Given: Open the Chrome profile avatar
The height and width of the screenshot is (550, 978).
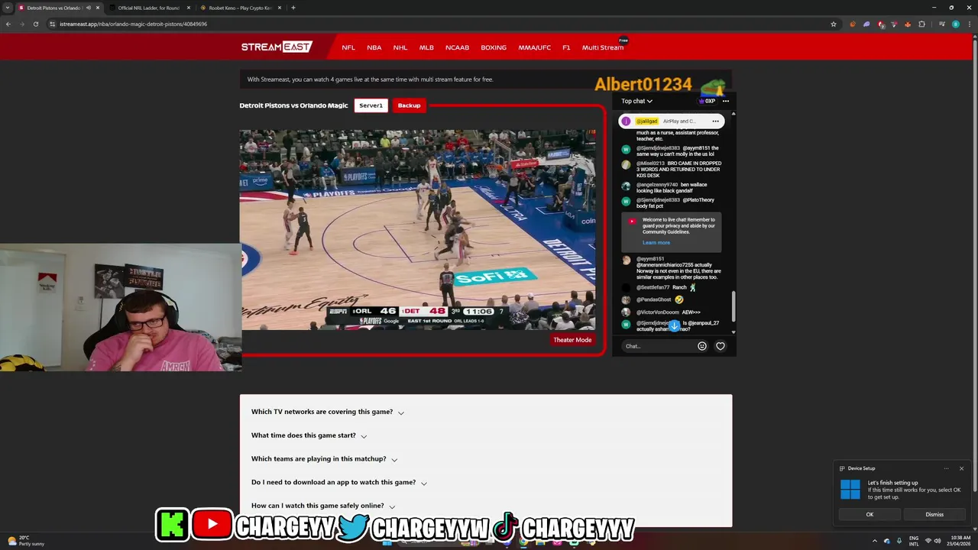Looking at the screenshot, I should click(956, 24).
